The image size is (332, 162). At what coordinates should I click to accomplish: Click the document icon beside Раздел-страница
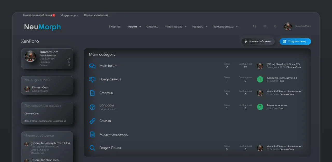(x=92, y=134)
